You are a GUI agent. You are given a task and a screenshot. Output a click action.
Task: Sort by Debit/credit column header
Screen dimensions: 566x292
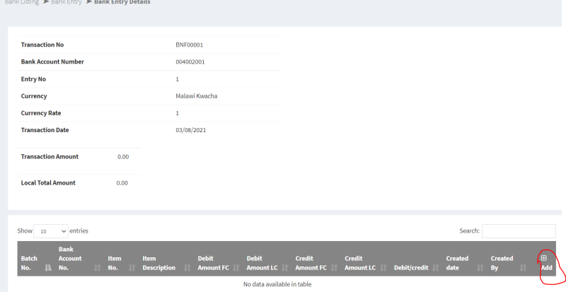click(411, 267)
